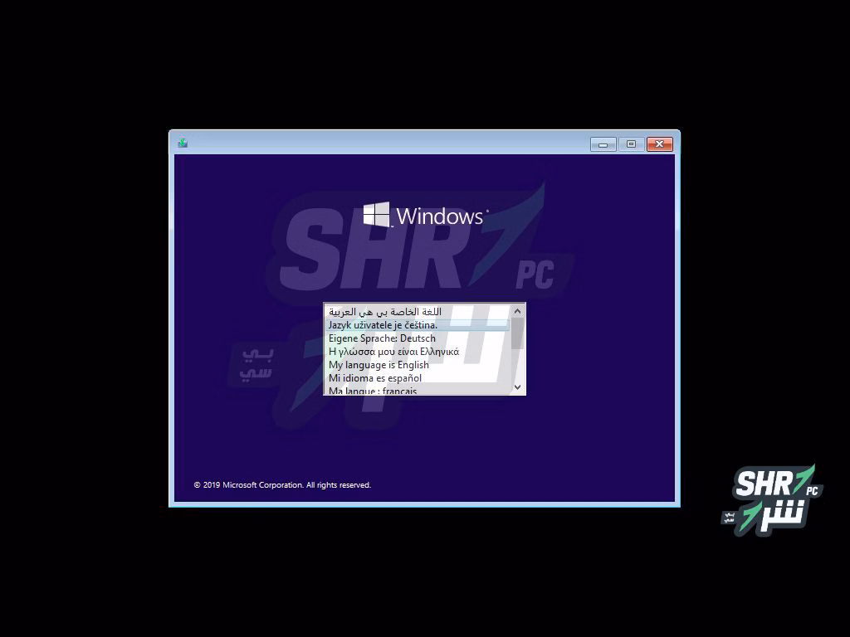This screenshot has height=637, width=850.
Task: Choose "Mi idioma es español"
Action: [x=418, y=377]
